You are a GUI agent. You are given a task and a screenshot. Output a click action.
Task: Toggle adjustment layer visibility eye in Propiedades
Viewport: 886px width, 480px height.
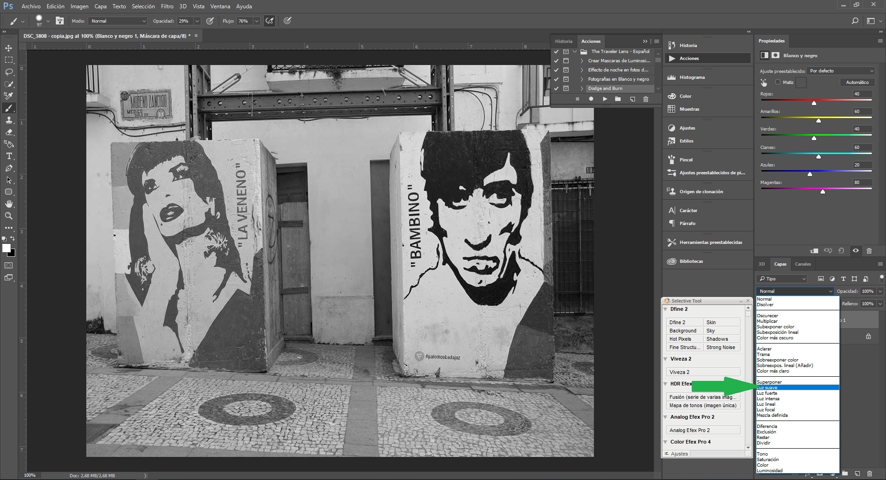[x=856, y=251]
